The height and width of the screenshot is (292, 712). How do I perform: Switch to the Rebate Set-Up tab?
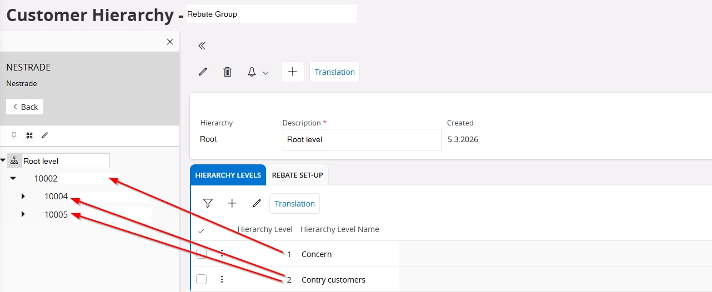click(x=298, y=175)
